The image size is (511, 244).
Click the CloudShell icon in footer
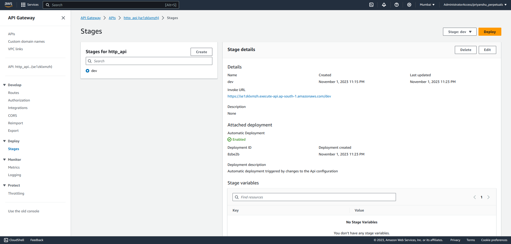[6, 240]
